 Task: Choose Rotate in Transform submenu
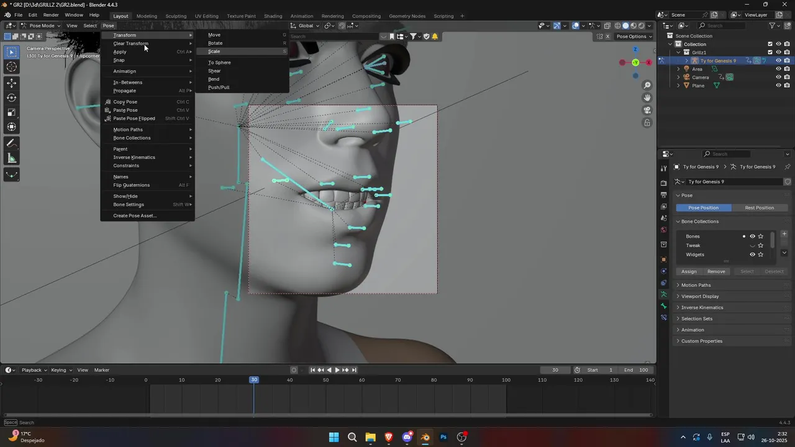click(x=242, y=43)
